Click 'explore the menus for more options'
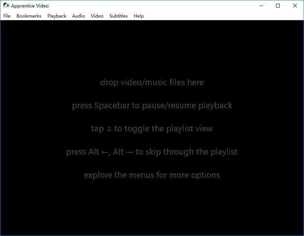 [152, 175]
